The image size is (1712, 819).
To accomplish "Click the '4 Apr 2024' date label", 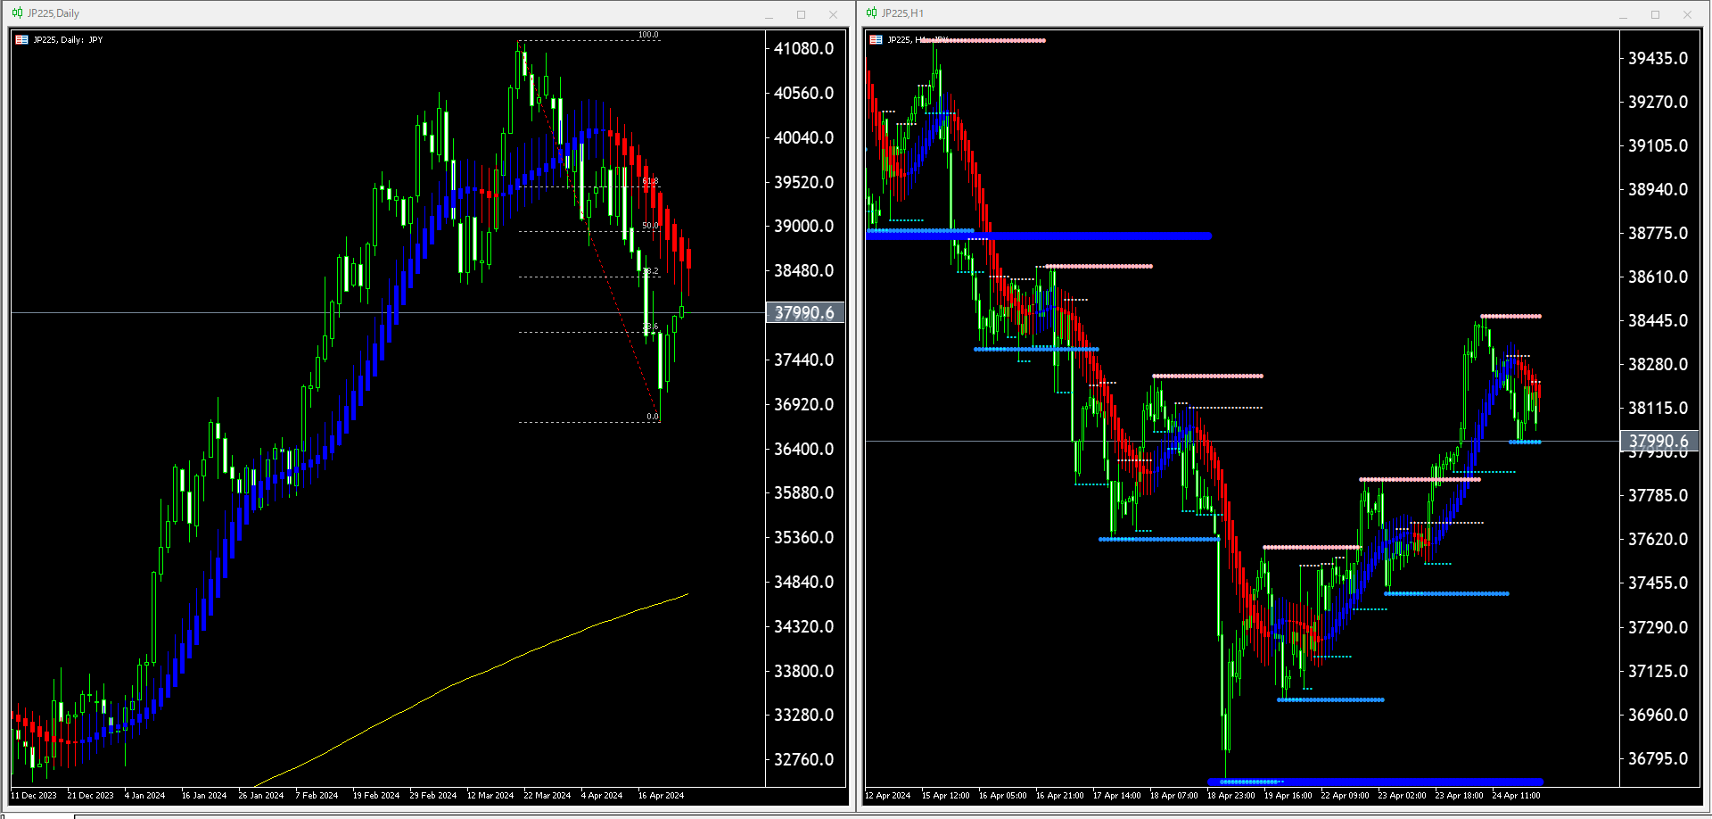I will coord(602,796).
